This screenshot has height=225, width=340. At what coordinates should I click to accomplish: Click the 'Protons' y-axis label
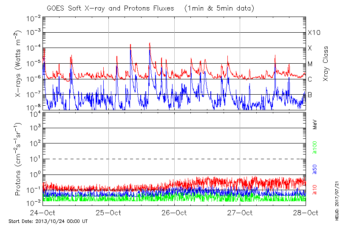tap(19, 159)
